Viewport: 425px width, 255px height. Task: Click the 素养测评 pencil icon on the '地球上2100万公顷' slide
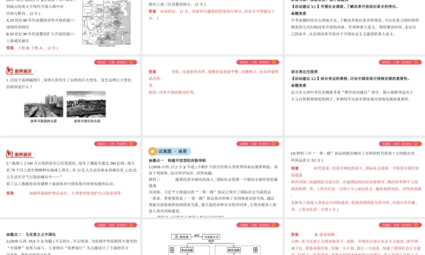pos(9,154)
